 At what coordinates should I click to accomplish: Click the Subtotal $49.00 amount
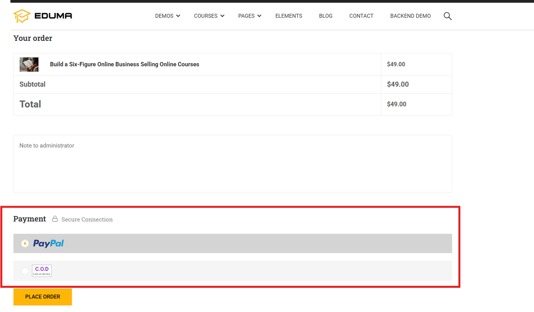[398, 84]
